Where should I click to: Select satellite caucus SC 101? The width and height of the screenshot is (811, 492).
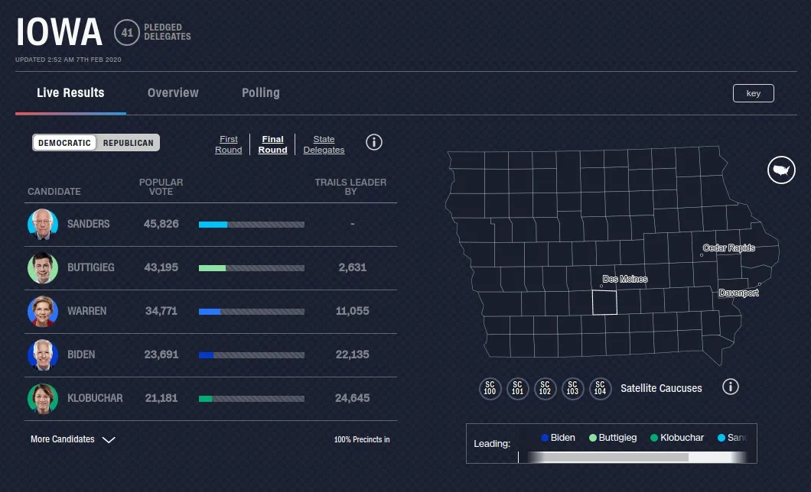517,388
